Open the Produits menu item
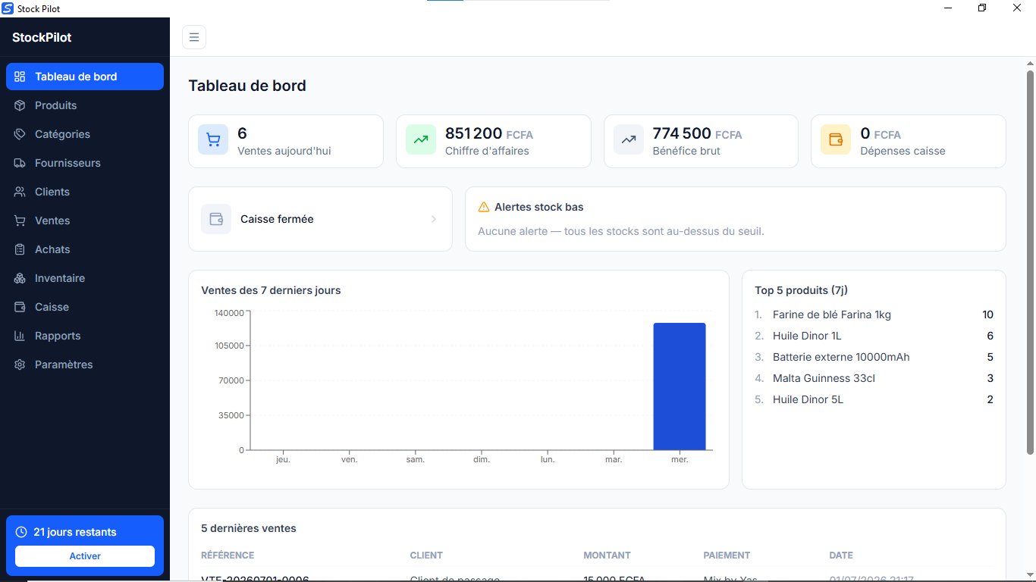 click(85, 105)
